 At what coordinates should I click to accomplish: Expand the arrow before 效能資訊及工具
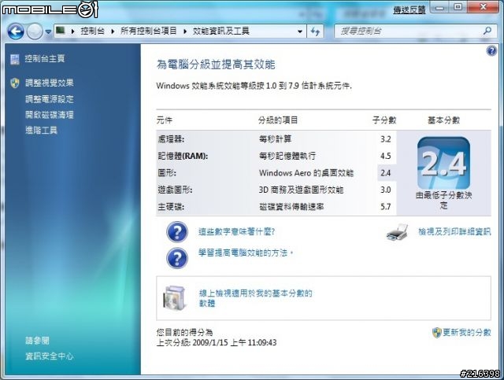tap(185, 31)
